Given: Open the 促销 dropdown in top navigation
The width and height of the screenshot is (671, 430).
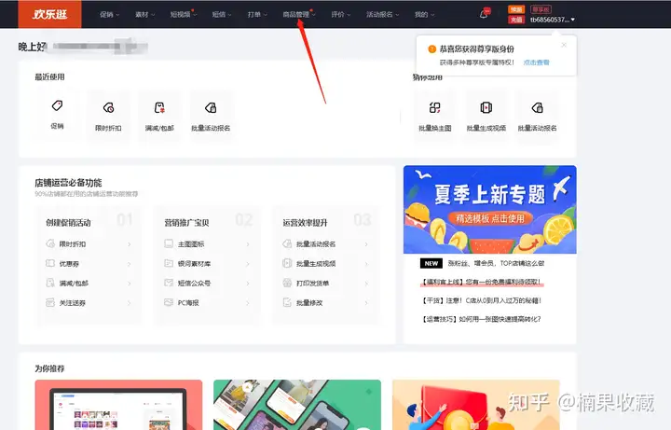Looking at the screenshot, I should 110,14.
